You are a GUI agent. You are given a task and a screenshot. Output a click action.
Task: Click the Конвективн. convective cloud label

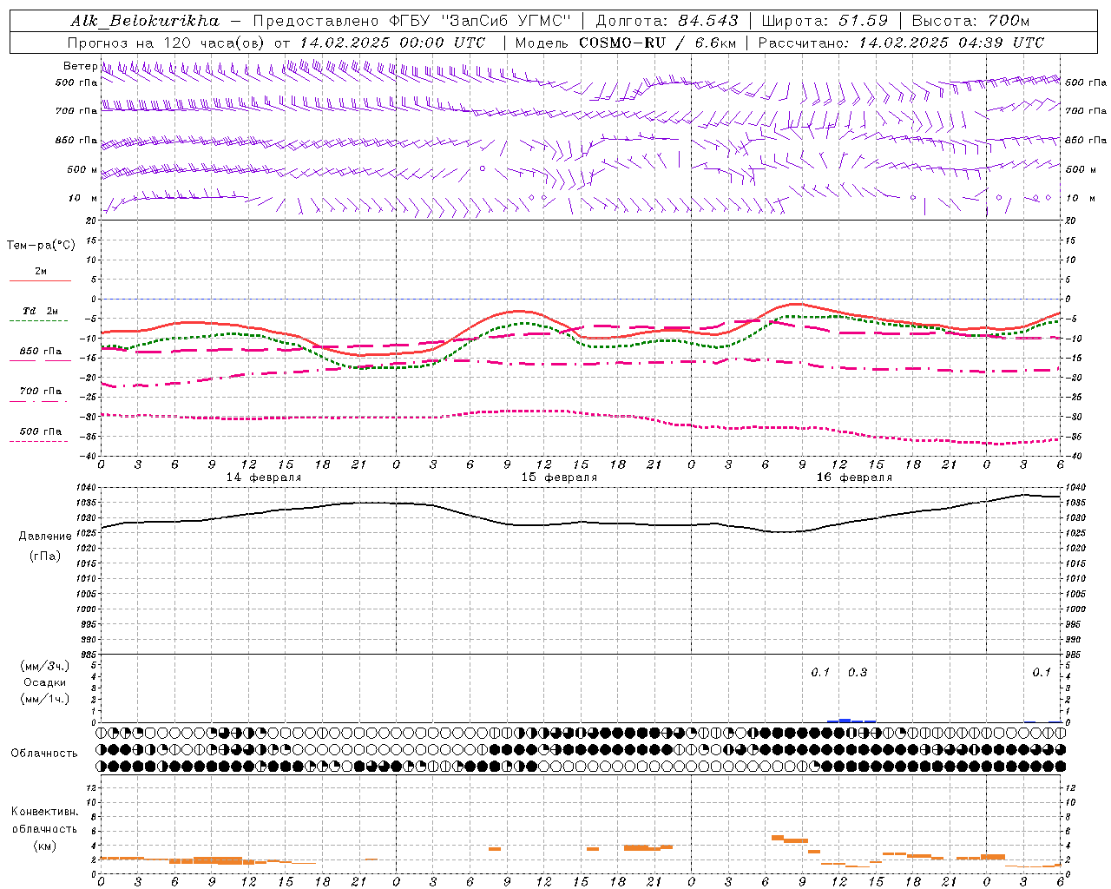pos(44,812)
